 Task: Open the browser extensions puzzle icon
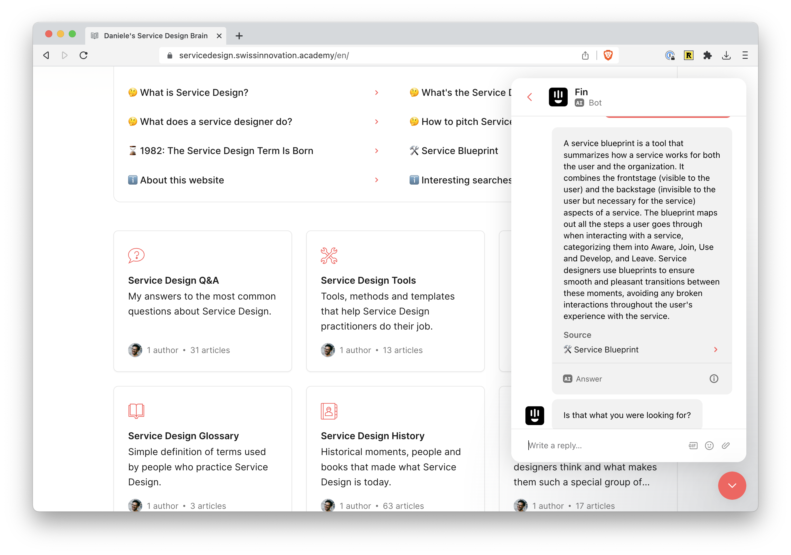[x=707, y=55]
